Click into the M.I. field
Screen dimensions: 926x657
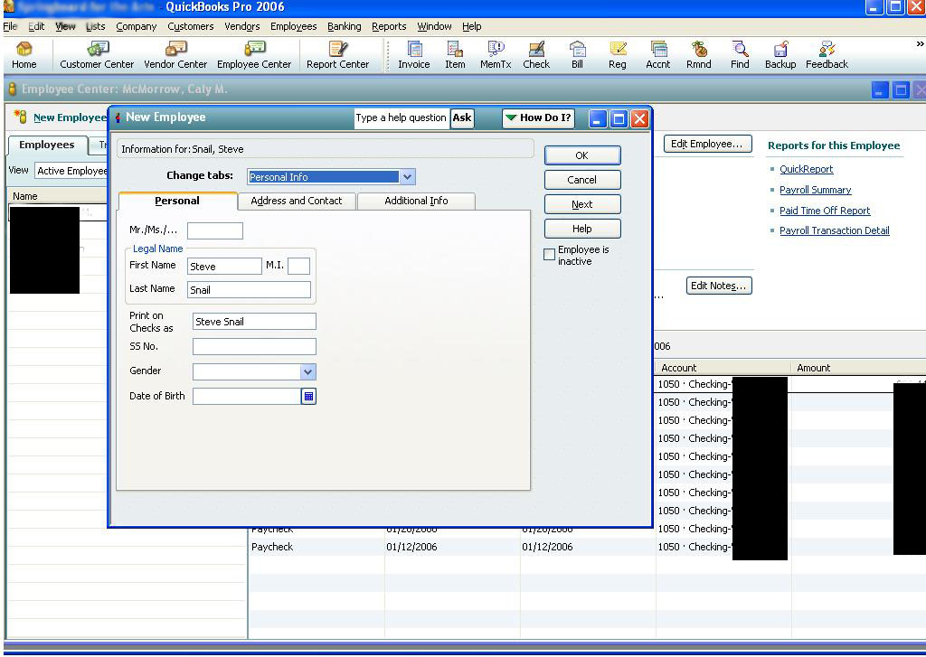[x=298, y=267]
